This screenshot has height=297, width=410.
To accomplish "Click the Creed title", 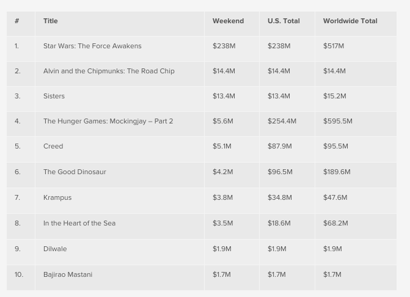I will click(53, 146).
